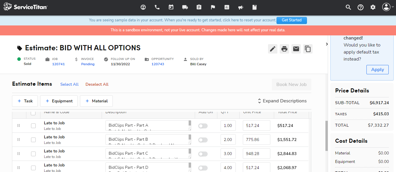Open the Marketing megaphone icon

[x=241, y=7]
